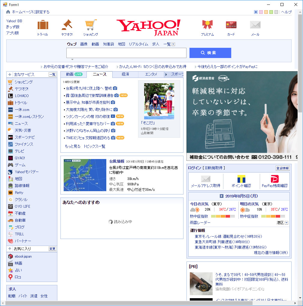The image size is (303, 306).
Task: Open the Premium ribbon icon
Action: coord(208,25)
